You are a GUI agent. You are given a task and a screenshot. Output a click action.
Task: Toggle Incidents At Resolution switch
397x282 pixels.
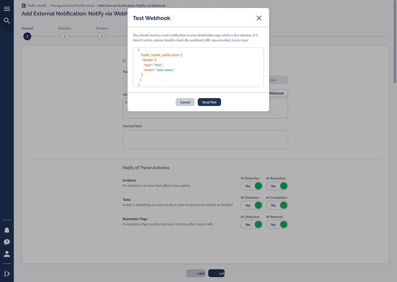click(277, 186)
